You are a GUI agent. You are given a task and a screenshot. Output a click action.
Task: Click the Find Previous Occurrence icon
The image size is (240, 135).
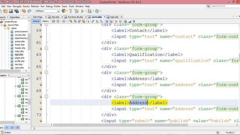(x=75, y=21)
